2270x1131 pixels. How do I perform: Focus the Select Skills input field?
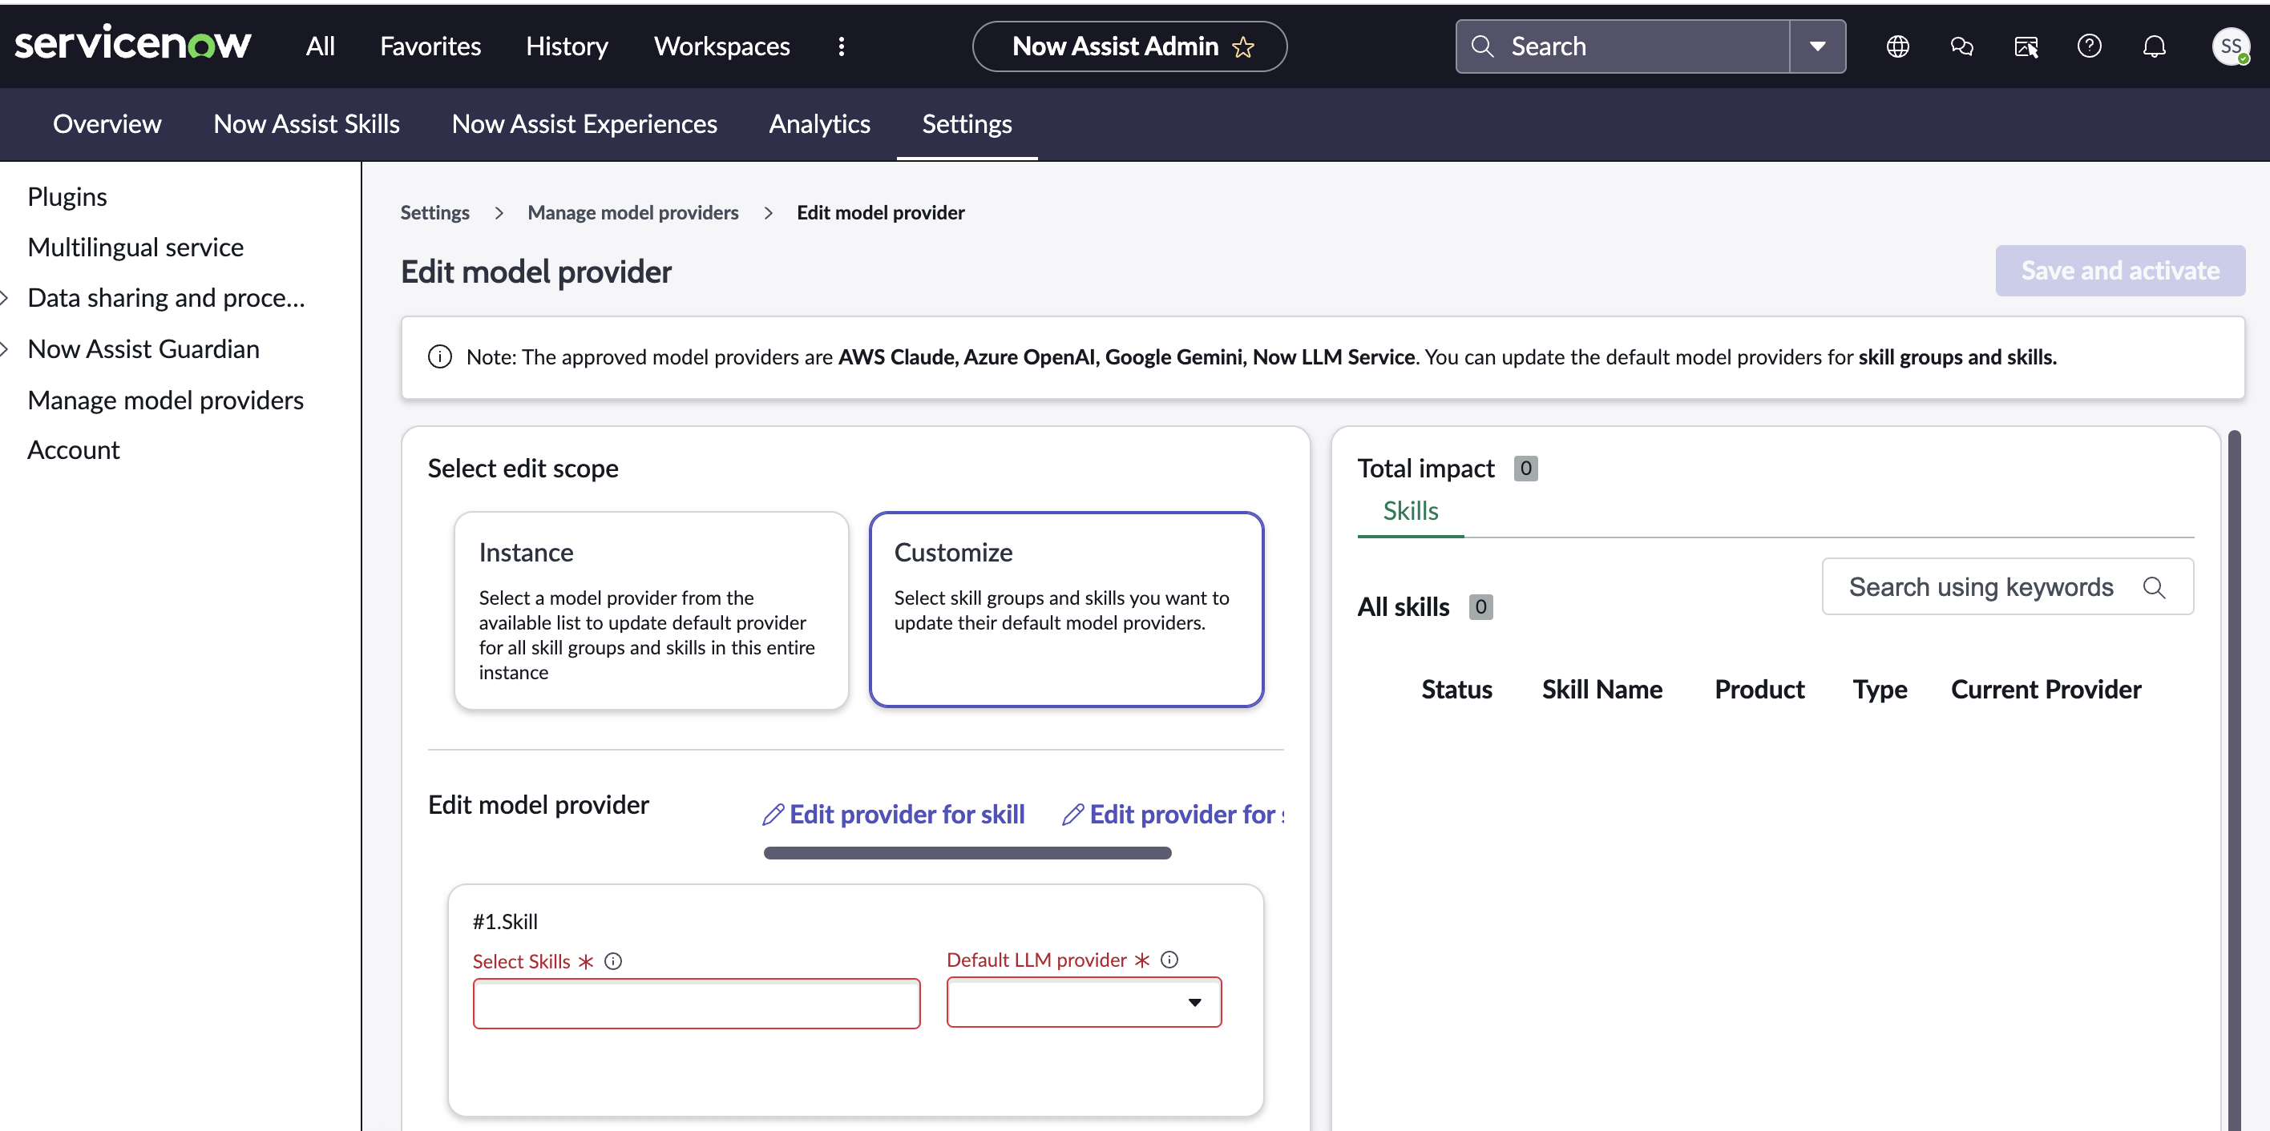tap(697, 1004)
